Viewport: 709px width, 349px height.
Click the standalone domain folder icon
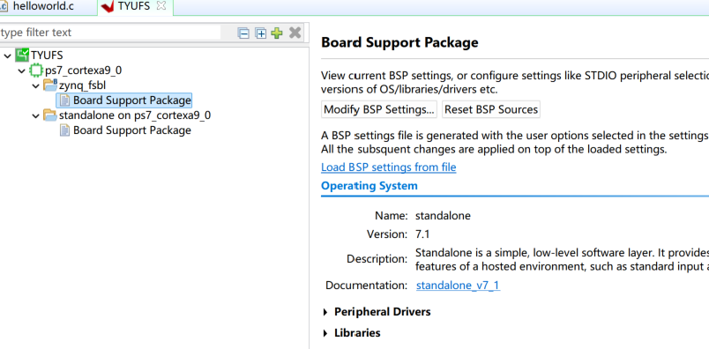click(x=50, y=115)
